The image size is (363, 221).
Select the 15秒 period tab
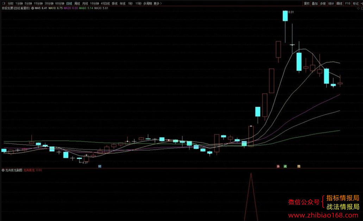(138, 4)
